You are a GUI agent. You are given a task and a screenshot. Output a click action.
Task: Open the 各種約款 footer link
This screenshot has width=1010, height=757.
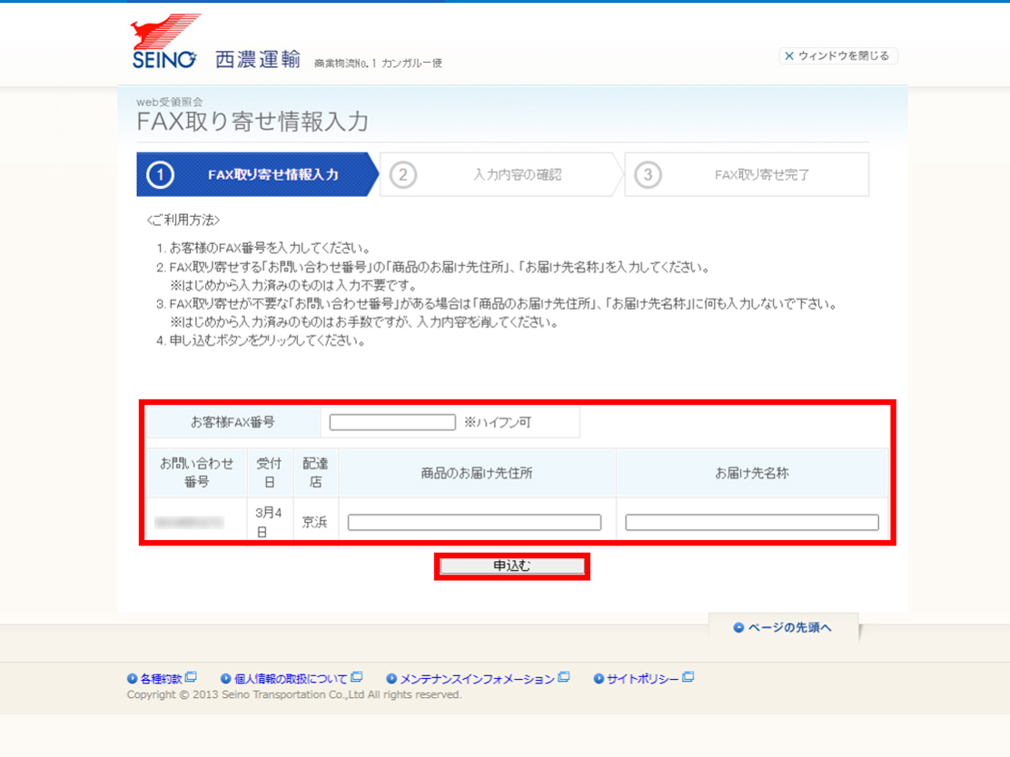pos(161,678)
